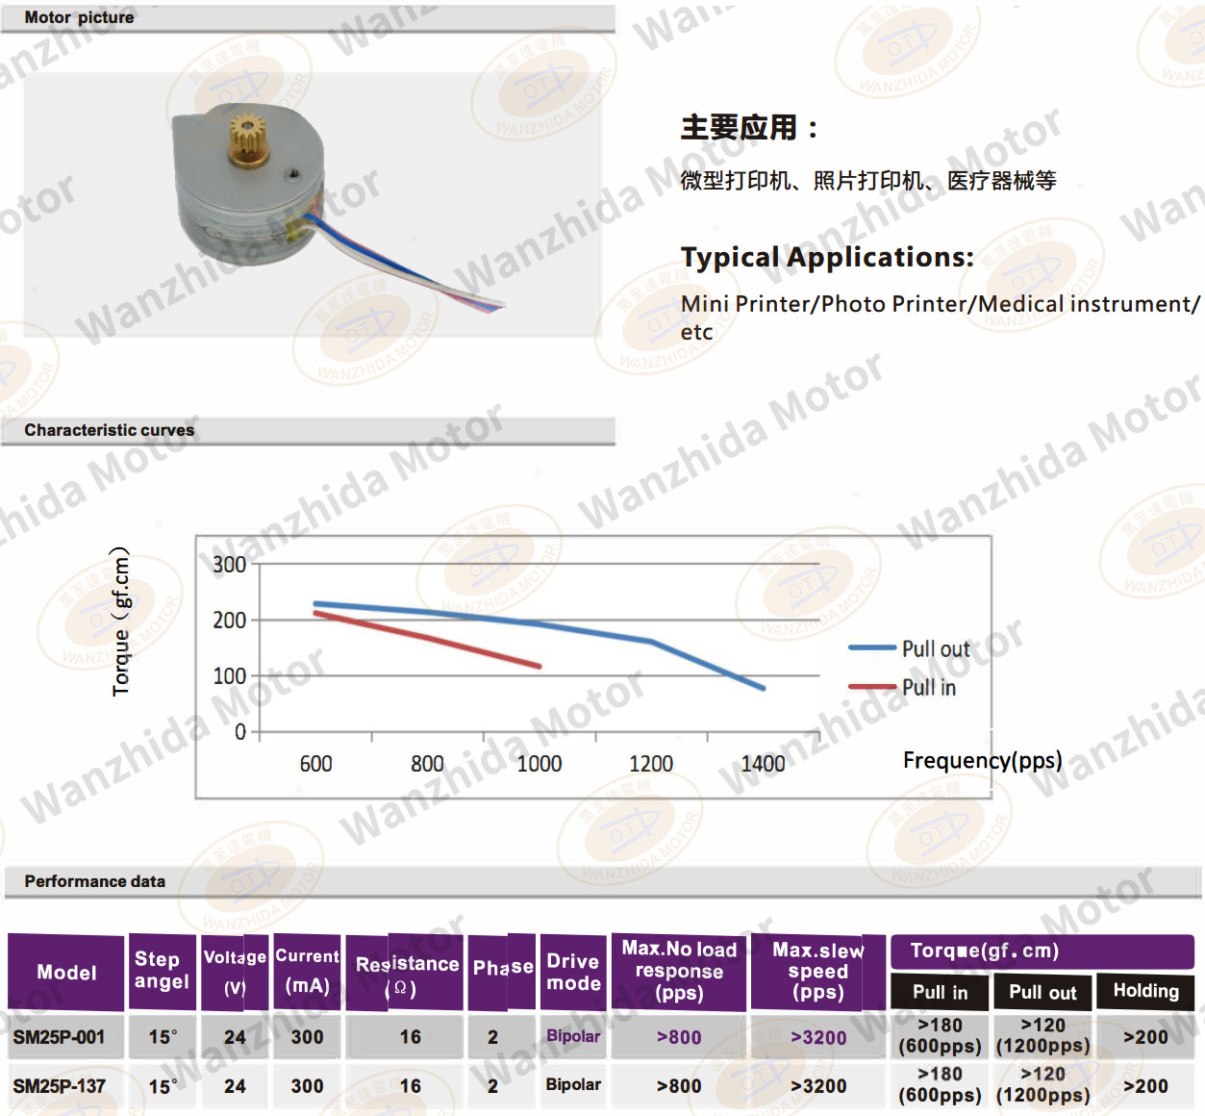
Task: Click the current 300 in SM25P-001 row
Action: click(308, 1037)
